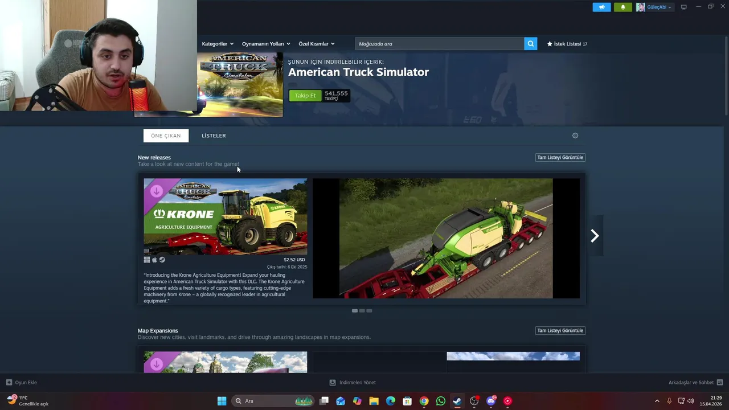Click the Krone DLC description text
Image resolution: width=729 pixels, height=410 pixels.
pyautogui.click(x=224, y=288)
